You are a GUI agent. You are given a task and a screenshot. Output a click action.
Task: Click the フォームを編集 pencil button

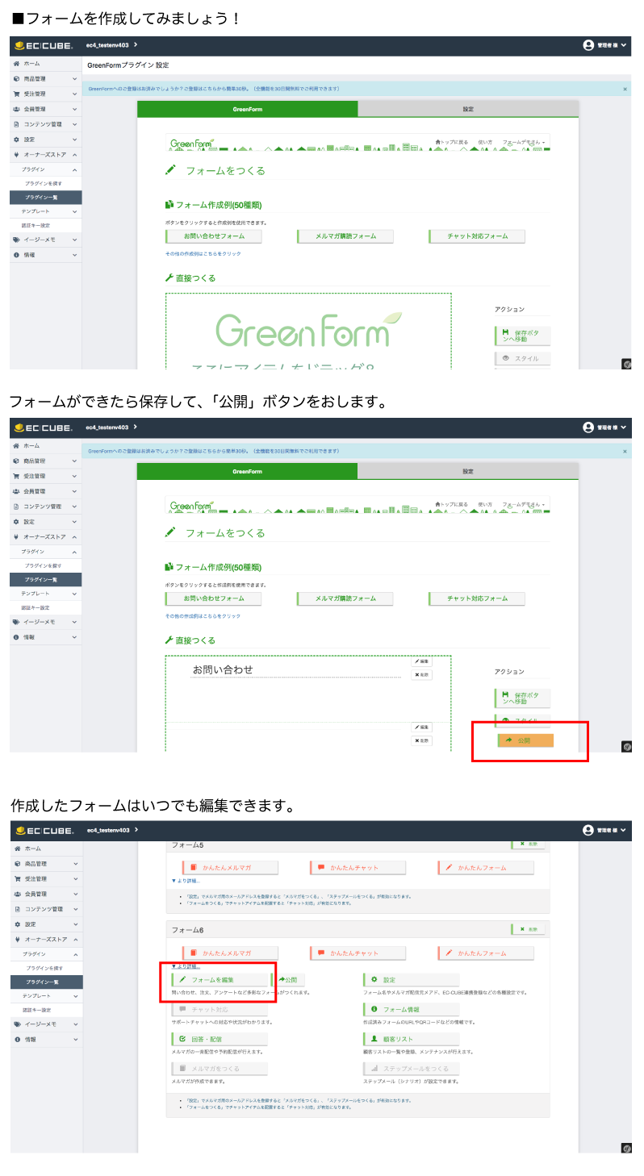tap(219, 979)
